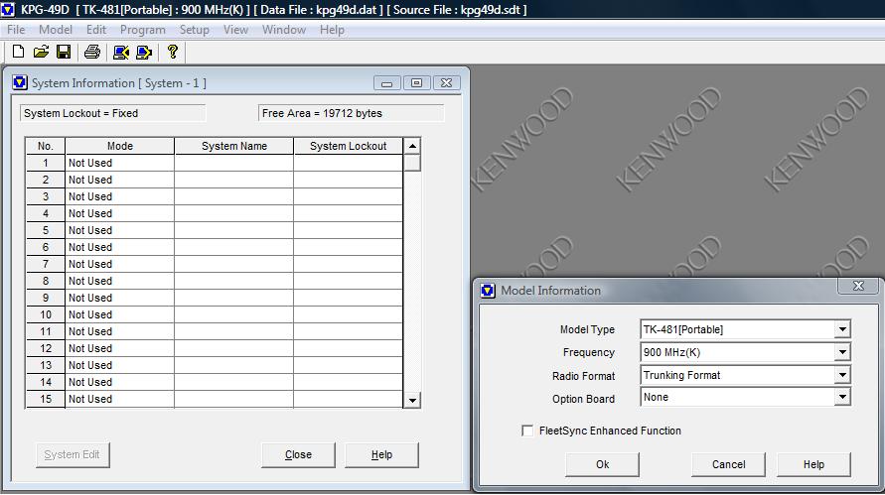Click the Model Information dialog icon

pyautogui.click(x=488, y=291)
